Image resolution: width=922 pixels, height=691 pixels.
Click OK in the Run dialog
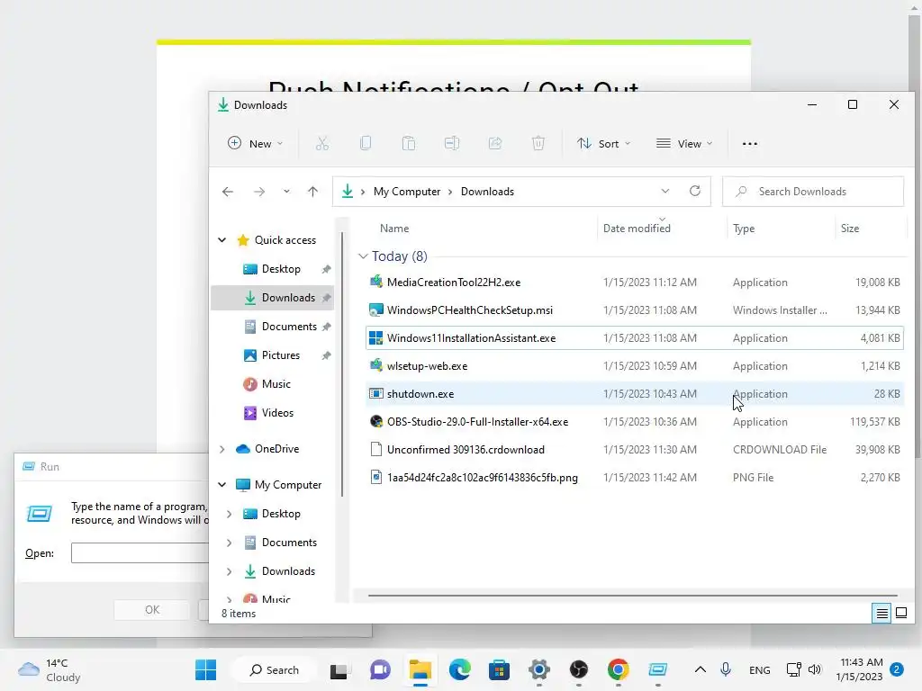tap(151, 610)
